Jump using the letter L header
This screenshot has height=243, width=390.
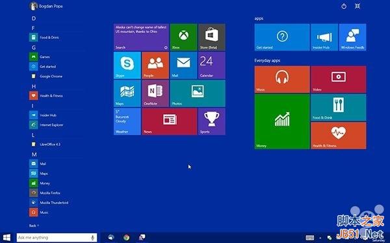(x=33, y=135)
